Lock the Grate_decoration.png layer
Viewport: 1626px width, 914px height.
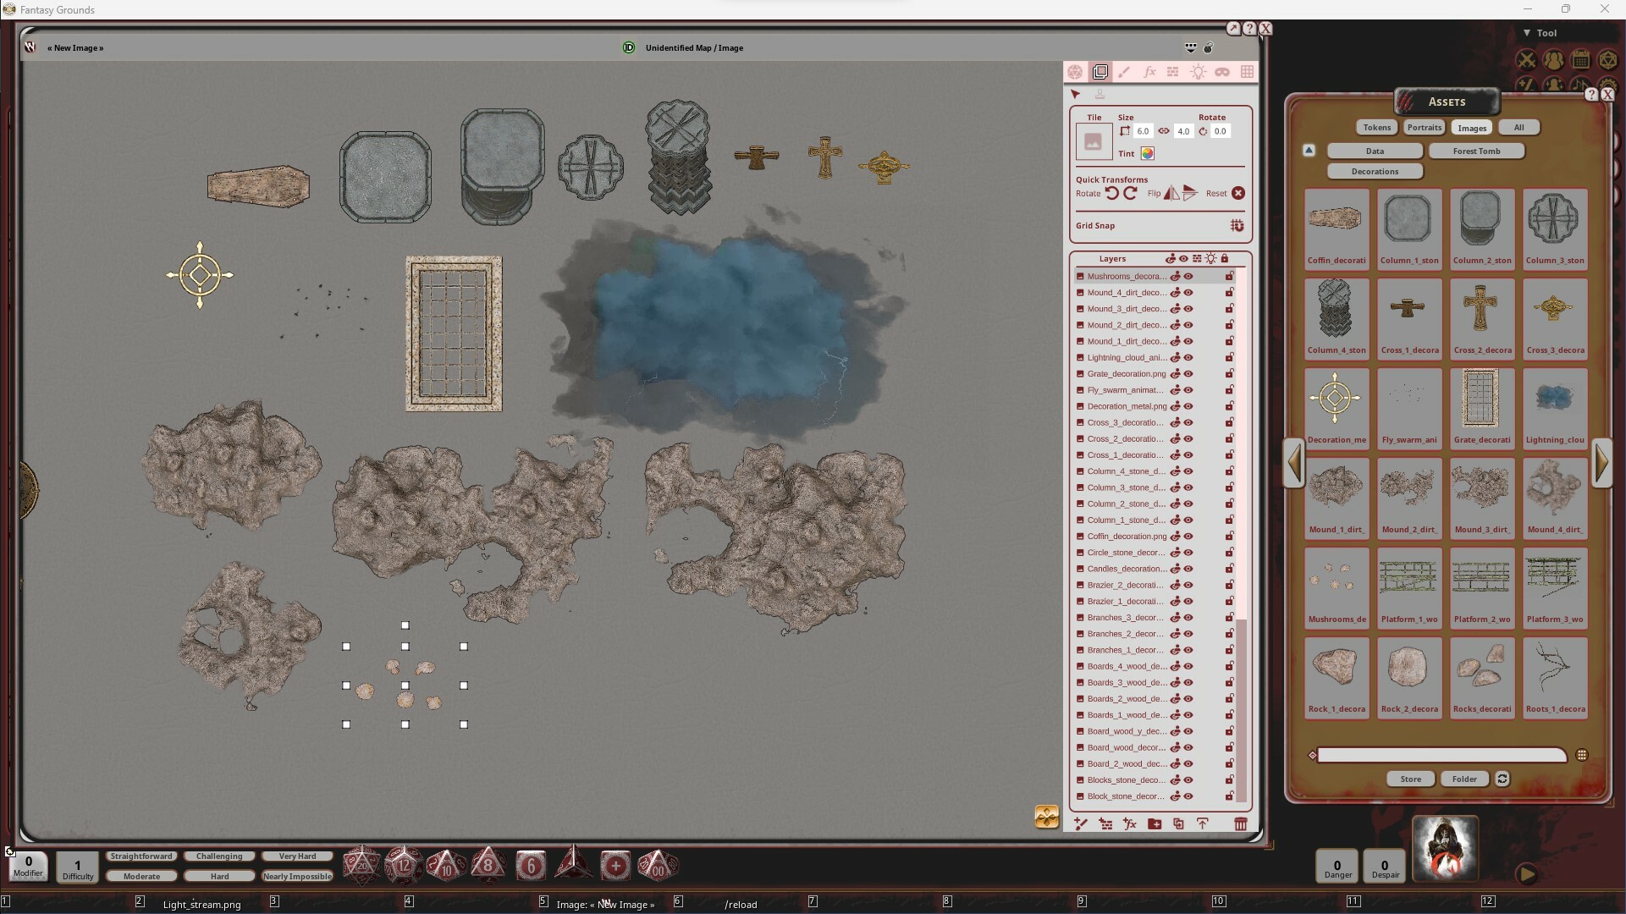pyautogui.click(x=1230, y=373)
